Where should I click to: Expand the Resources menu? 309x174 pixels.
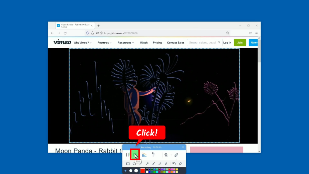pos(126,42)
